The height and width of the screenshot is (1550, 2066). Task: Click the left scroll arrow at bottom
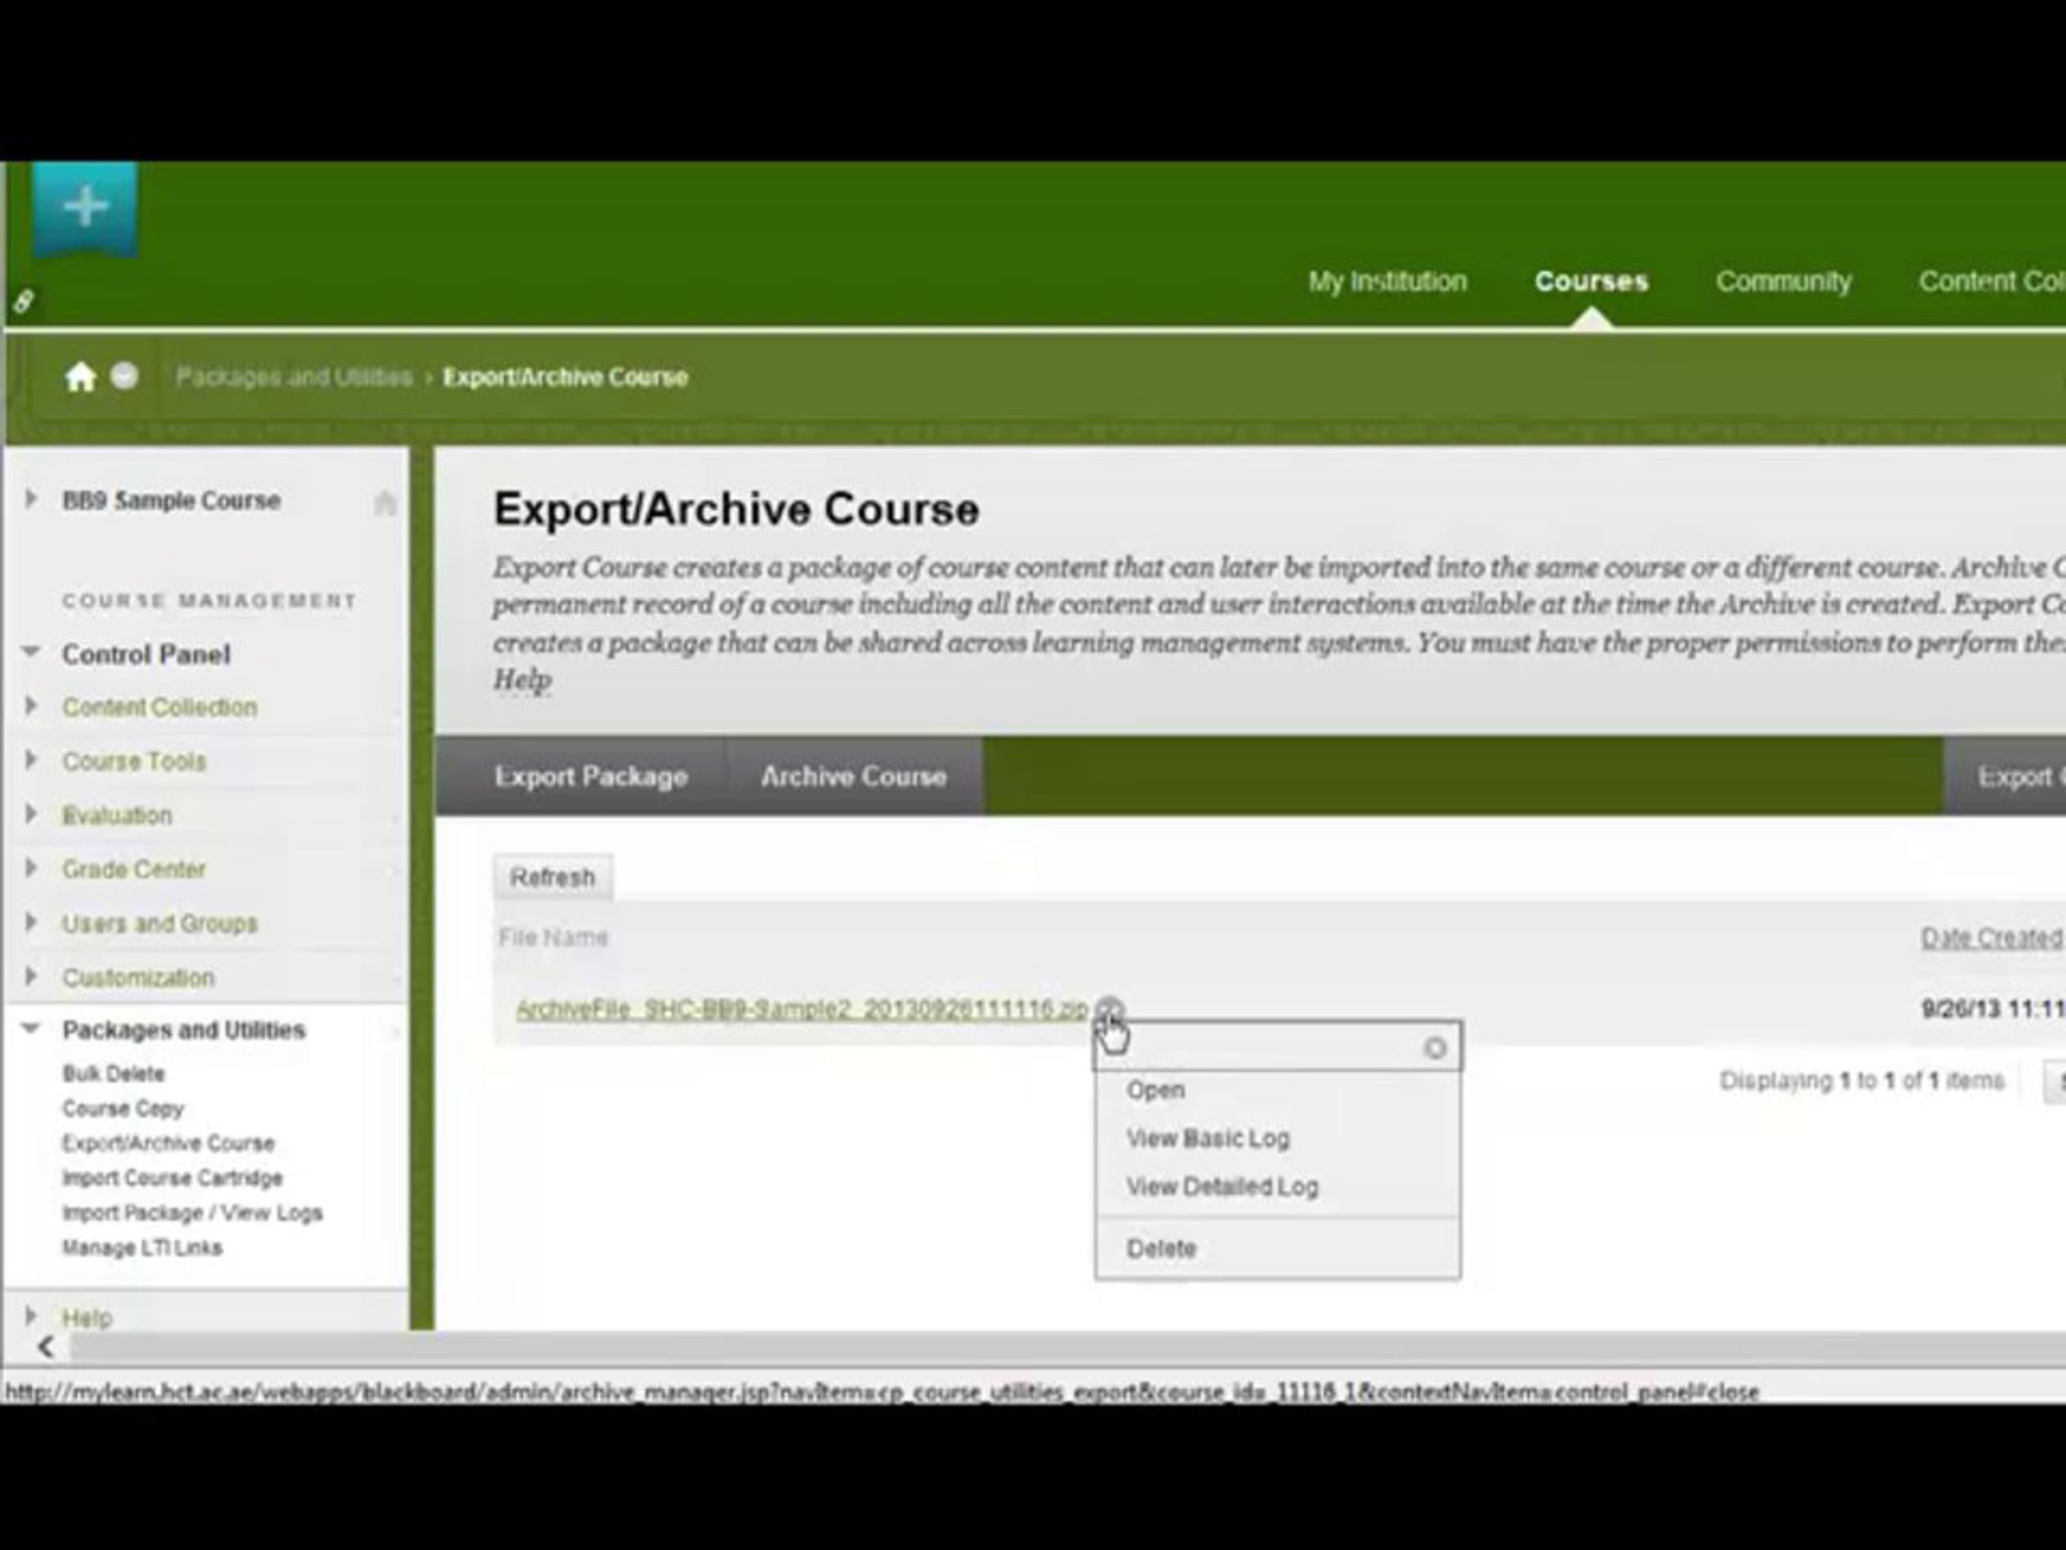tap(46, 1346)
